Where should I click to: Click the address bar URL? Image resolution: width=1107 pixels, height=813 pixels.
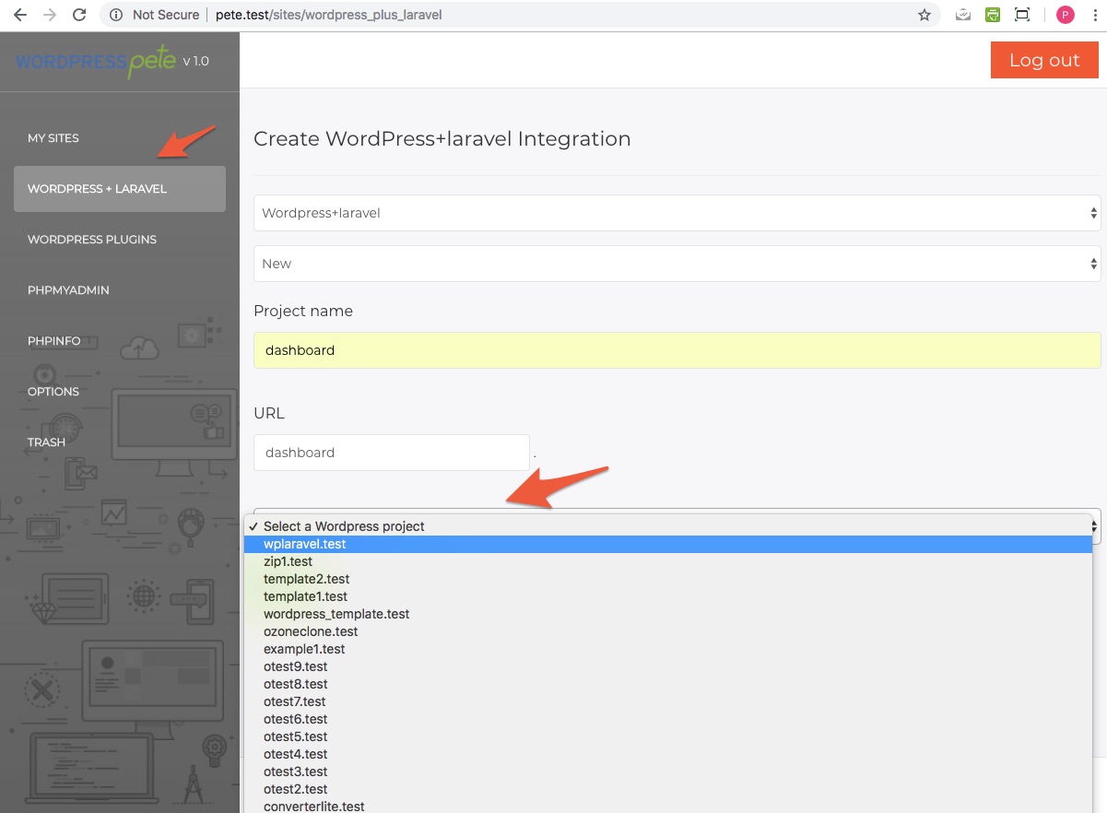(329, 15)
